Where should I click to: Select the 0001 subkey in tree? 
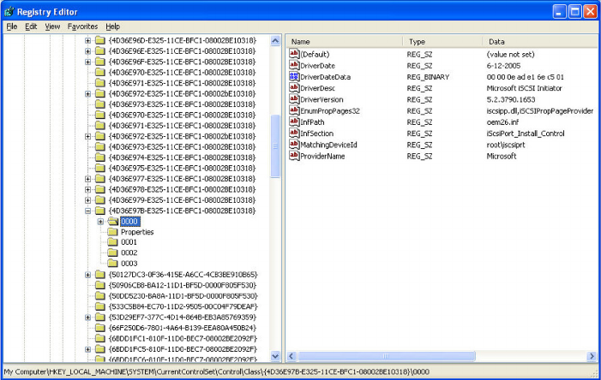129,242
